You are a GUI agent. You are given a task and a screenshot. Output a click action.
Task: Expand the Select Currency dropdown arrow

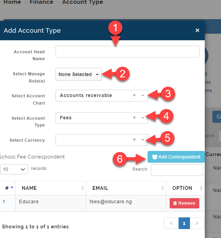tap(143, 140)
